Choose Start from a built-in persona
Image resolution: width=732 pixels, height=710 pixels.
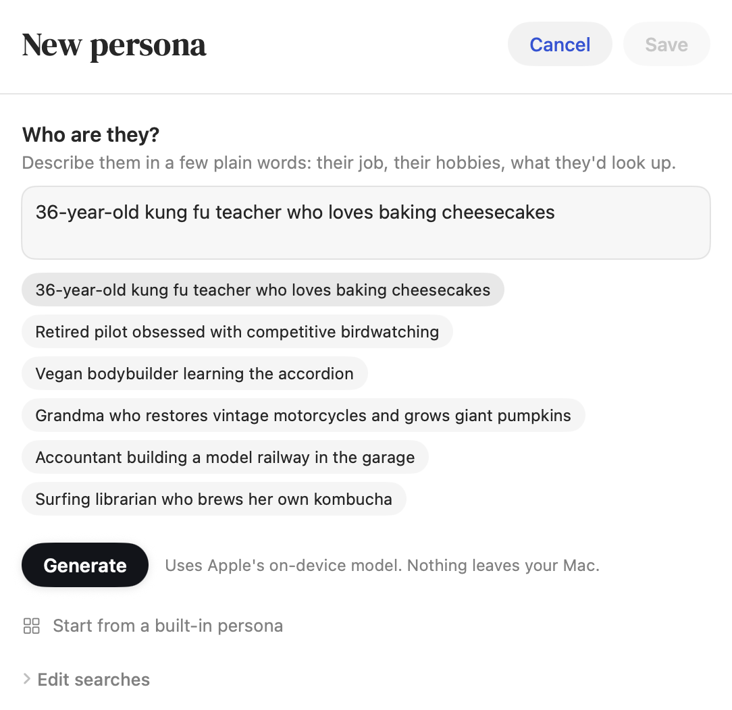click(x=167, y=626)
